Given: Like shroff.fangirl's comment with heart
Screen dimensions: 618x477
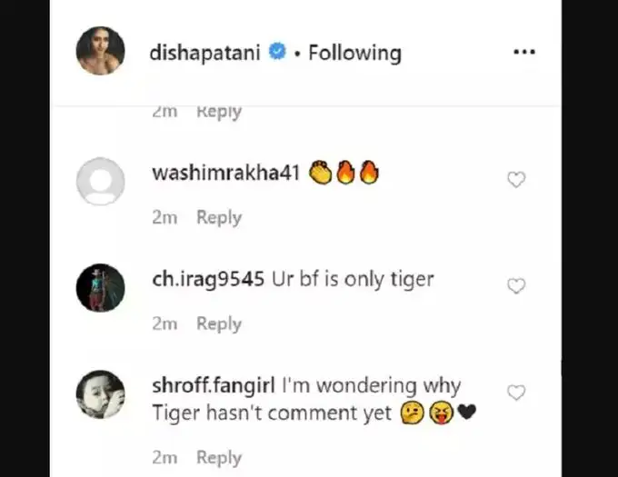Looking at the screenshot, I should click(x=515, y=393).
